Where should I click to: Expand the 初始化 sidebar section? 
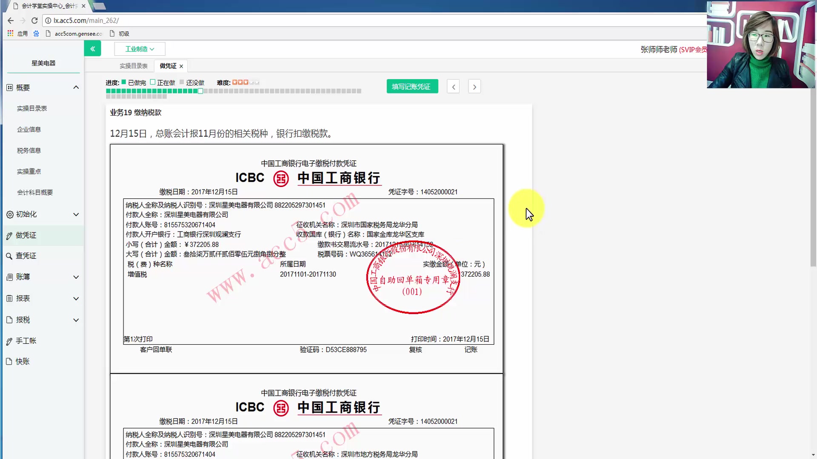pyautogui.click(x=76, y=215)
